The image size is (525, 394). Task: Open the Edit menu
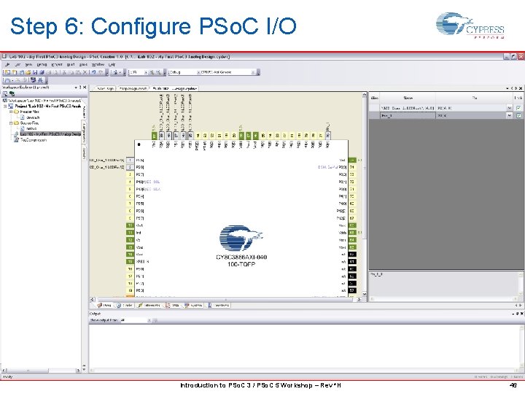pyautogui.click(x=17, y=64)
